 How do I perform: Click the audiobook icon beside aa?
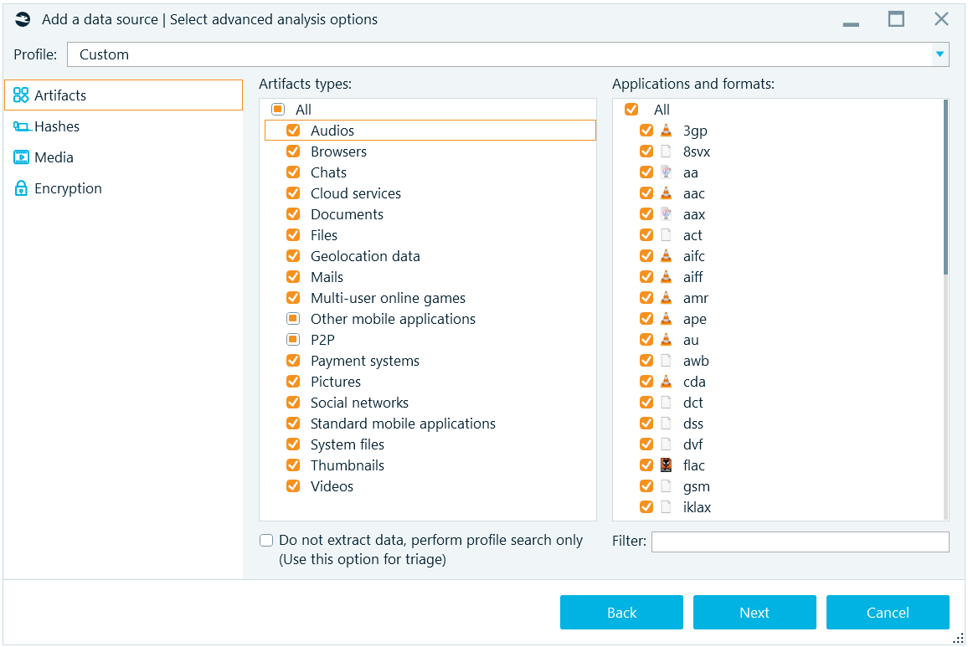point(666,172)
